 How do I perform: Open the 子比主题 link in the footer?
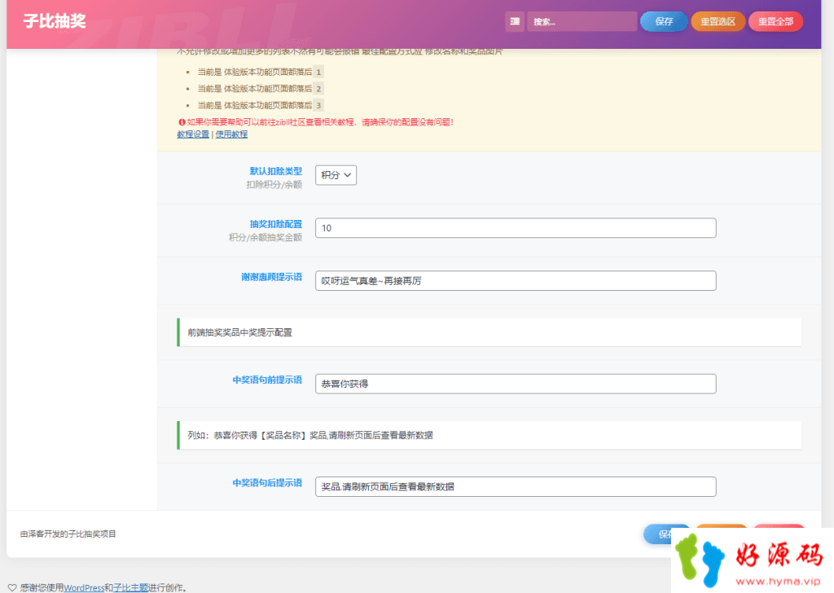131,587
